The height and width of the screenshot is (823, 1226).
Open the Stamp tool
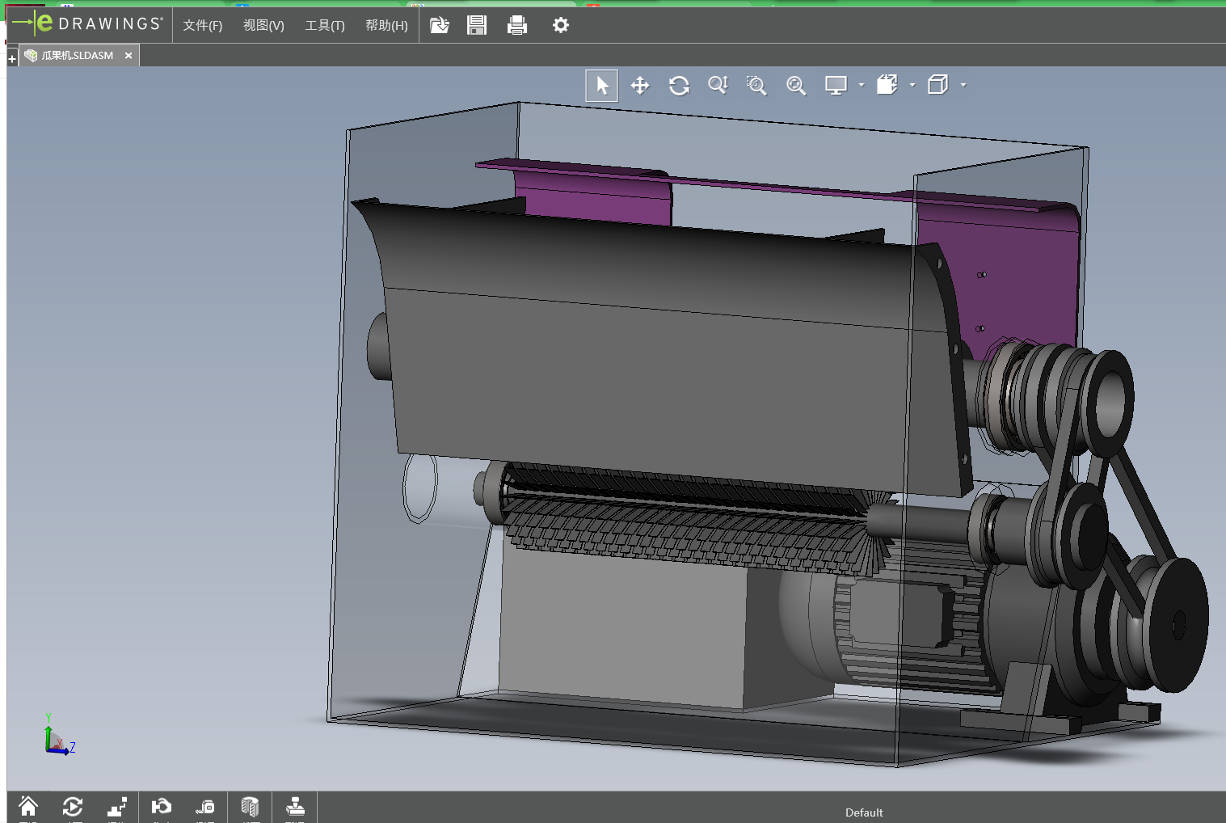(x=295, y=807)
